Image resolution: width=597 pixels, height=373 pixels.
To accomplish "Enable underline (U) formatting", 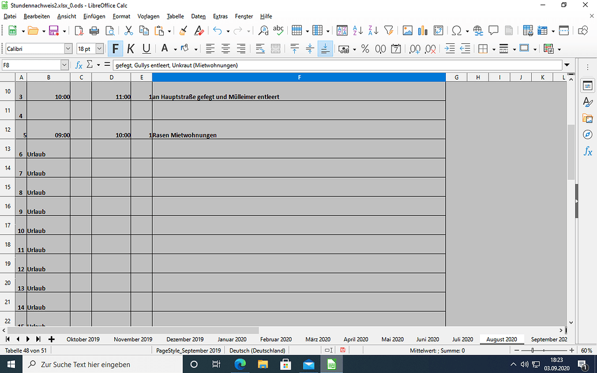I will [x=145, y=49].
